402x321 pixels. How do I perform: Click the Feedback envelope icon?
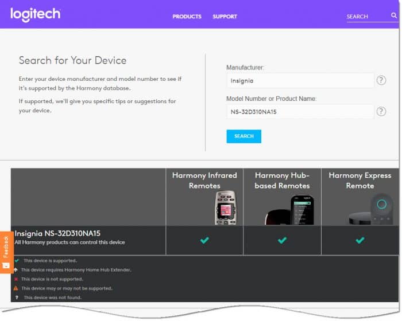pos(6,266)
